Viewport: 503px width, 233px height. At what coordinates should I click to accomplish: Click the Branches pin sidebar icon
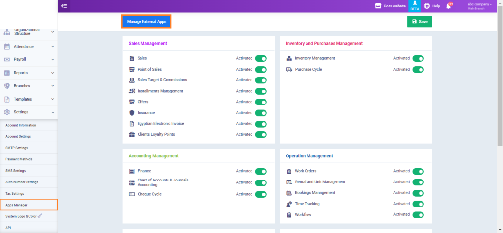[7, 86]
